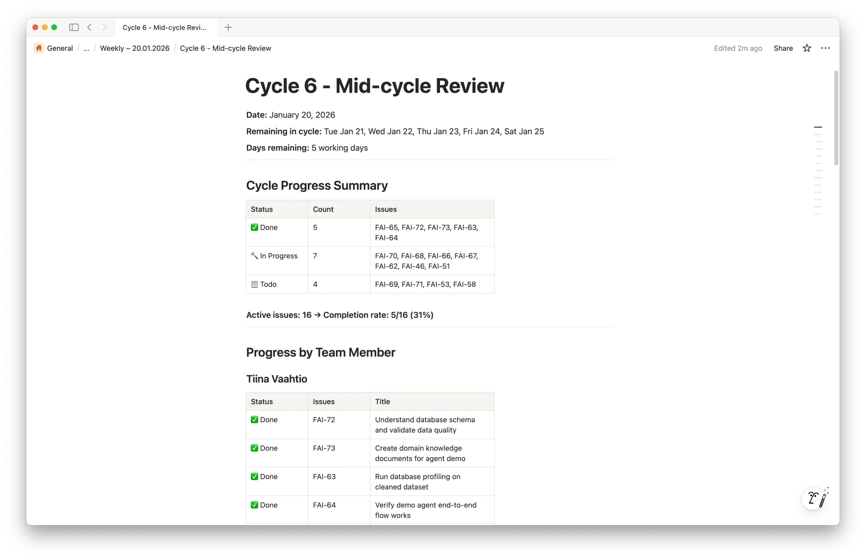Image resolution: width=866 pixels, height=560 pixels.
Task: Click the green Done checkmark for FAI-72
Action: tap(255, 419)
